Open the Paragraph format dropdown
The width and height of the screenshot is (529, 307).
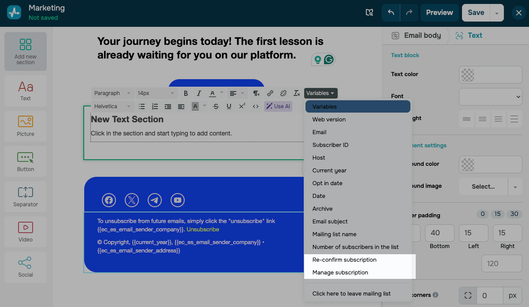point(112,93)
